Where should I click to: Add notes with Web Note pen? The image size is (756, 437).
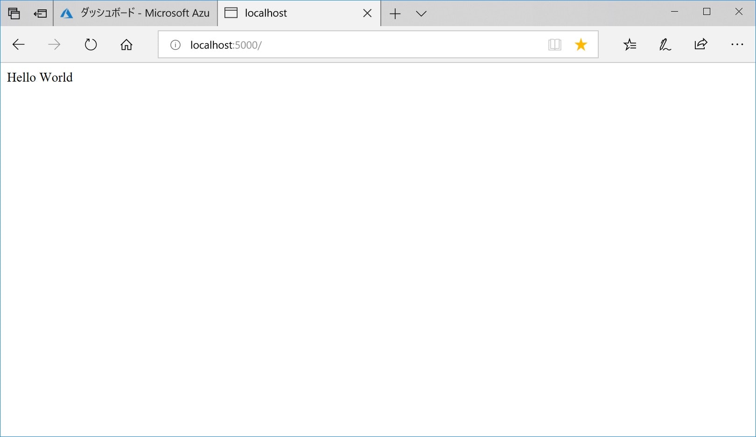coord(665,44)
